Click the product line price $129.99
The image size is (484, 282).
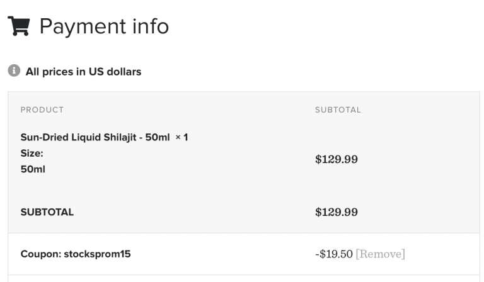(x=337, y=159)
